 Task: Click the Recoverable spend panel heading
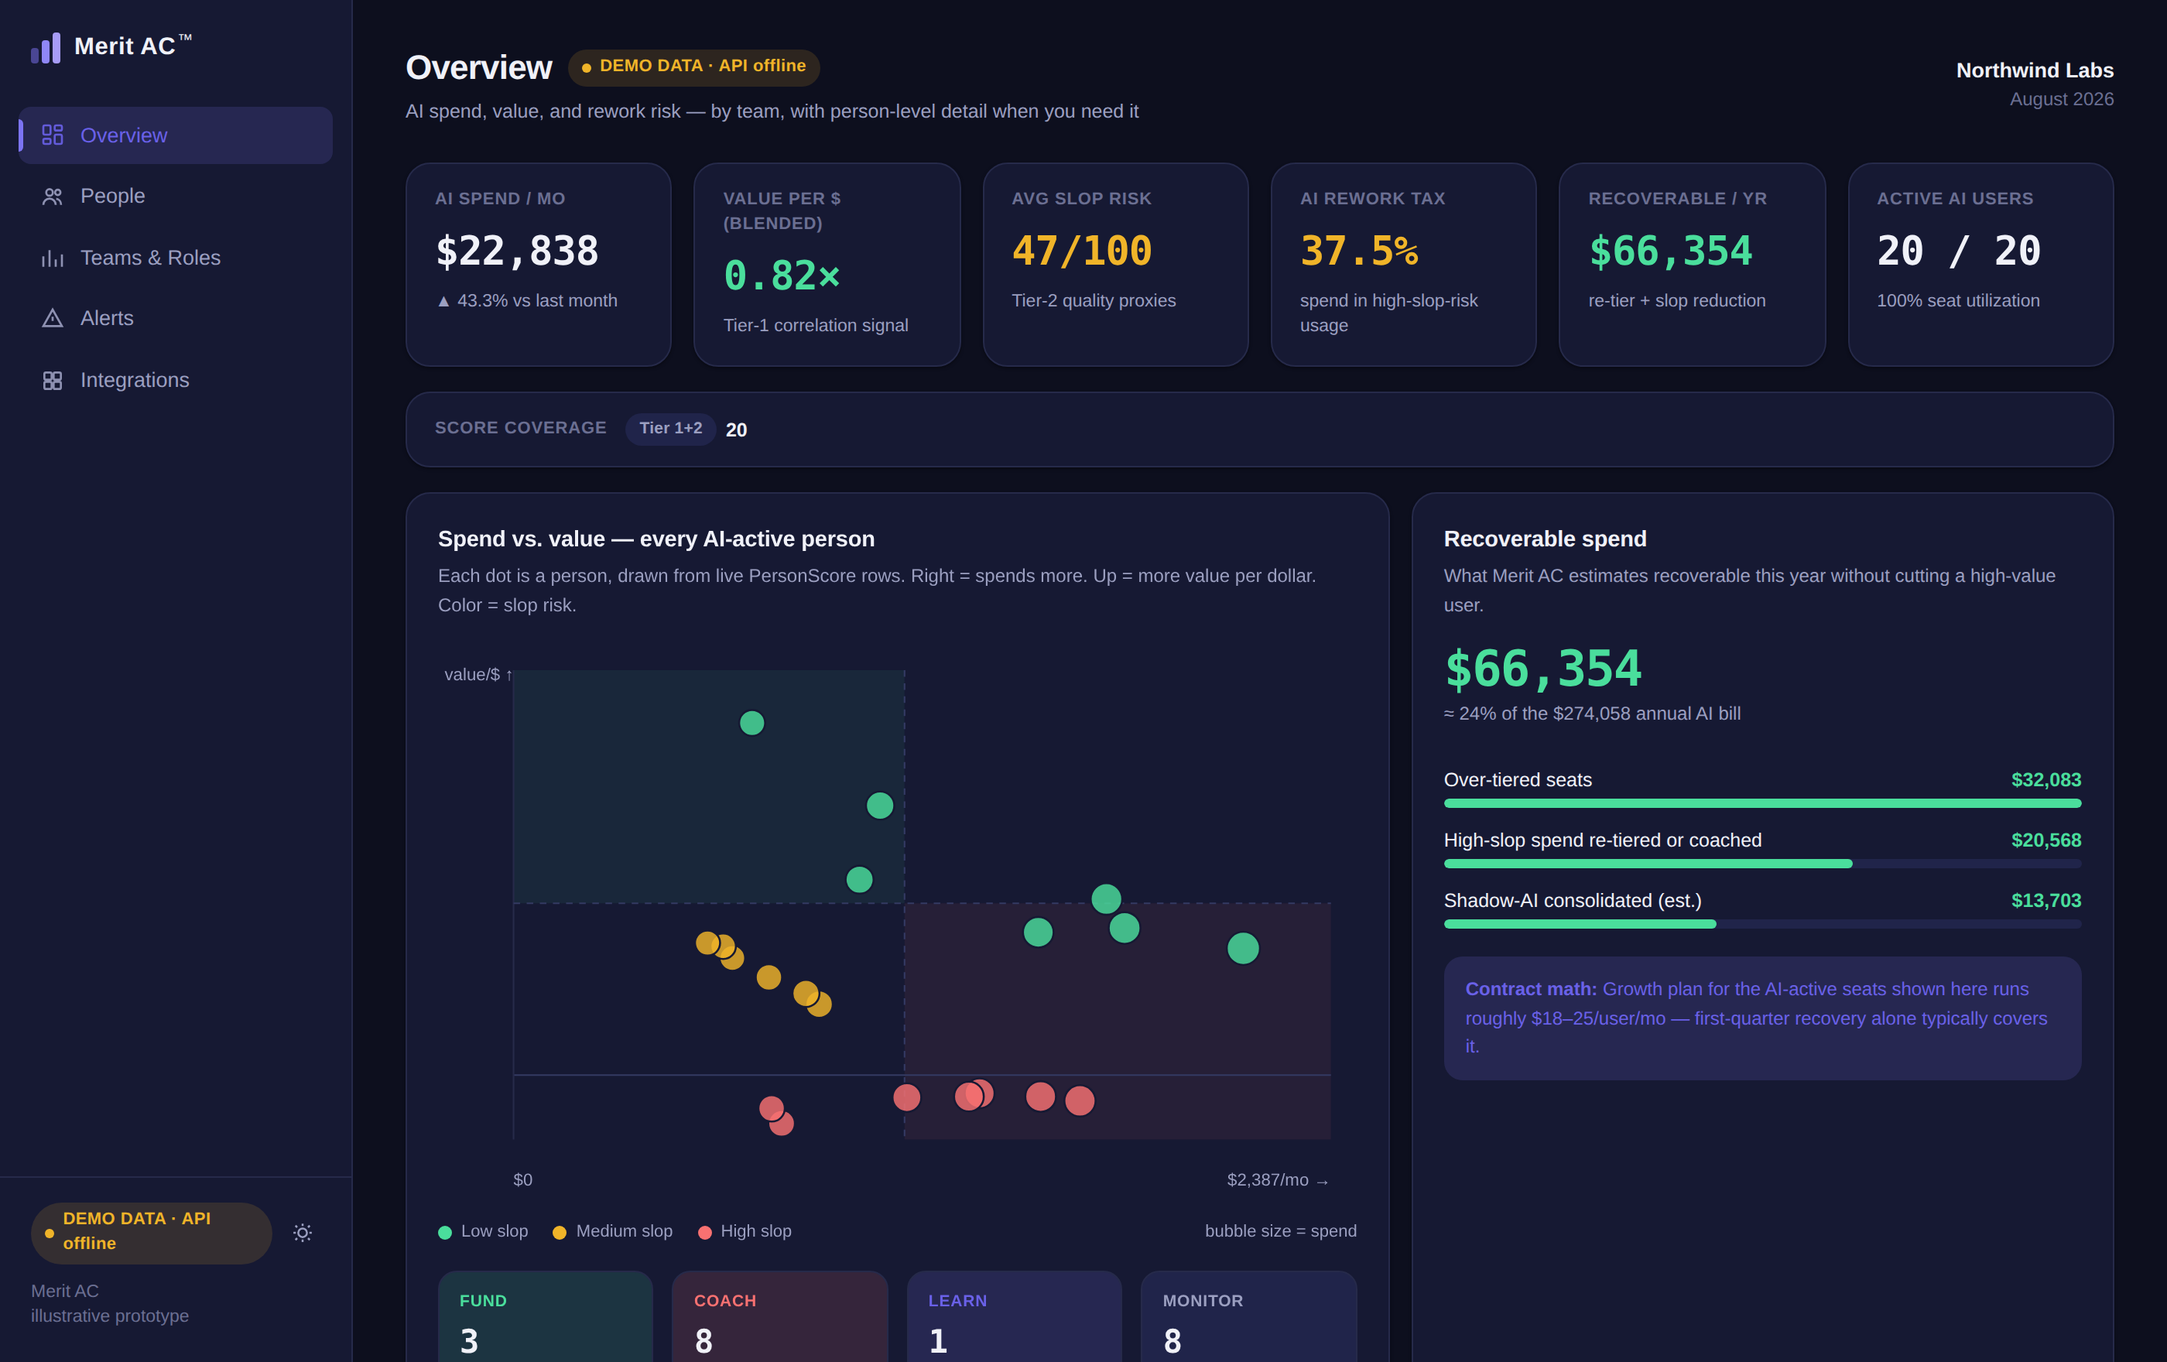click(x=1546, y=539)
